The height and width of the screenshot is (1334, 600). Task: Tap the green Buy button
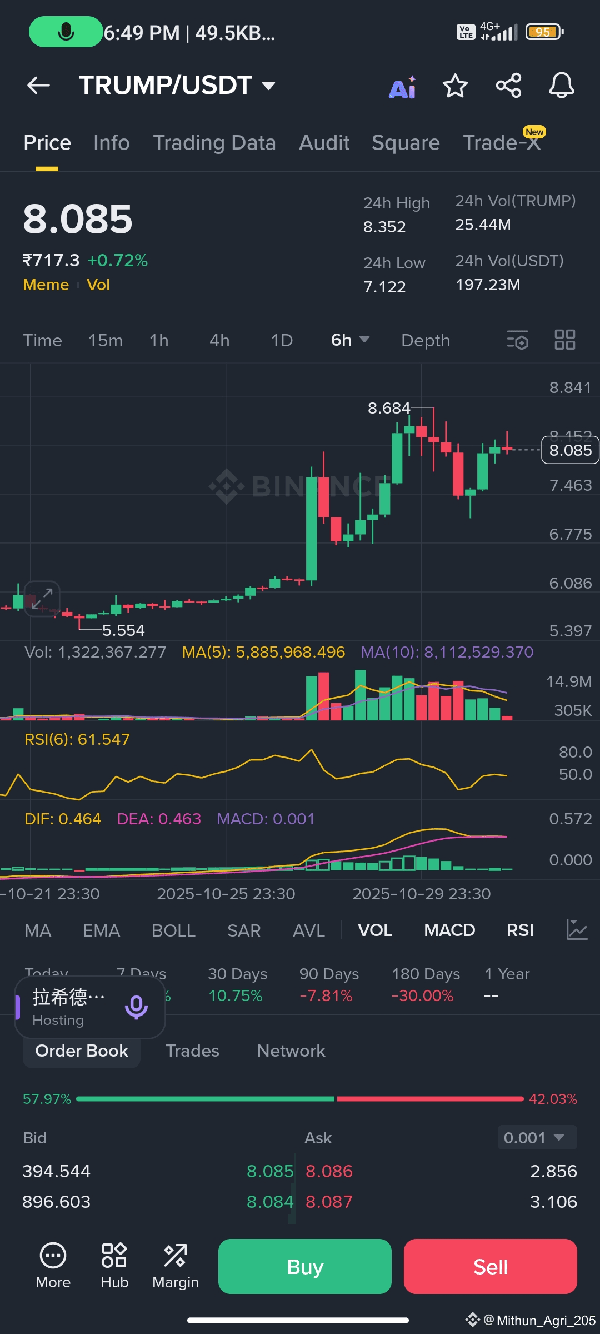point(305,1266)
